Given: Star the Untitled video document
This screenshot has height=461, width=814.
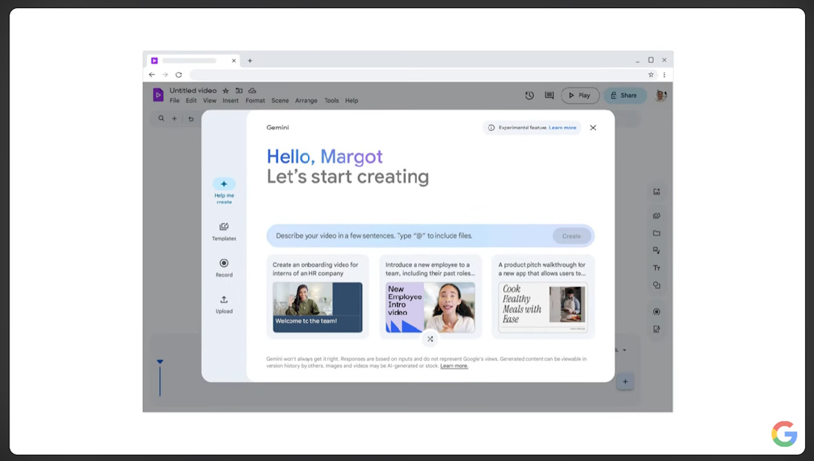Looking at the screenshot, I should click(226, 91).
